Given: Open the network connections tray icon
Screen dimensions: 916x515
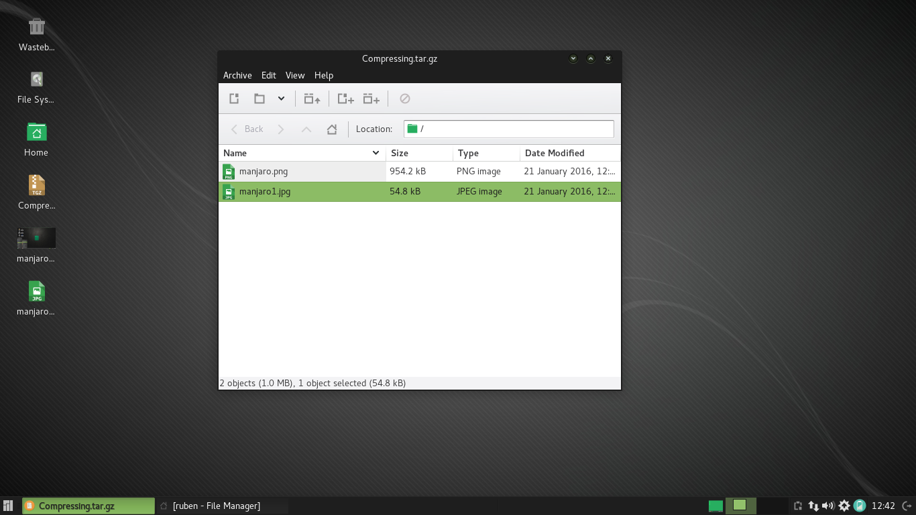Looking at the screenshot, I should [x=813, y=506].
